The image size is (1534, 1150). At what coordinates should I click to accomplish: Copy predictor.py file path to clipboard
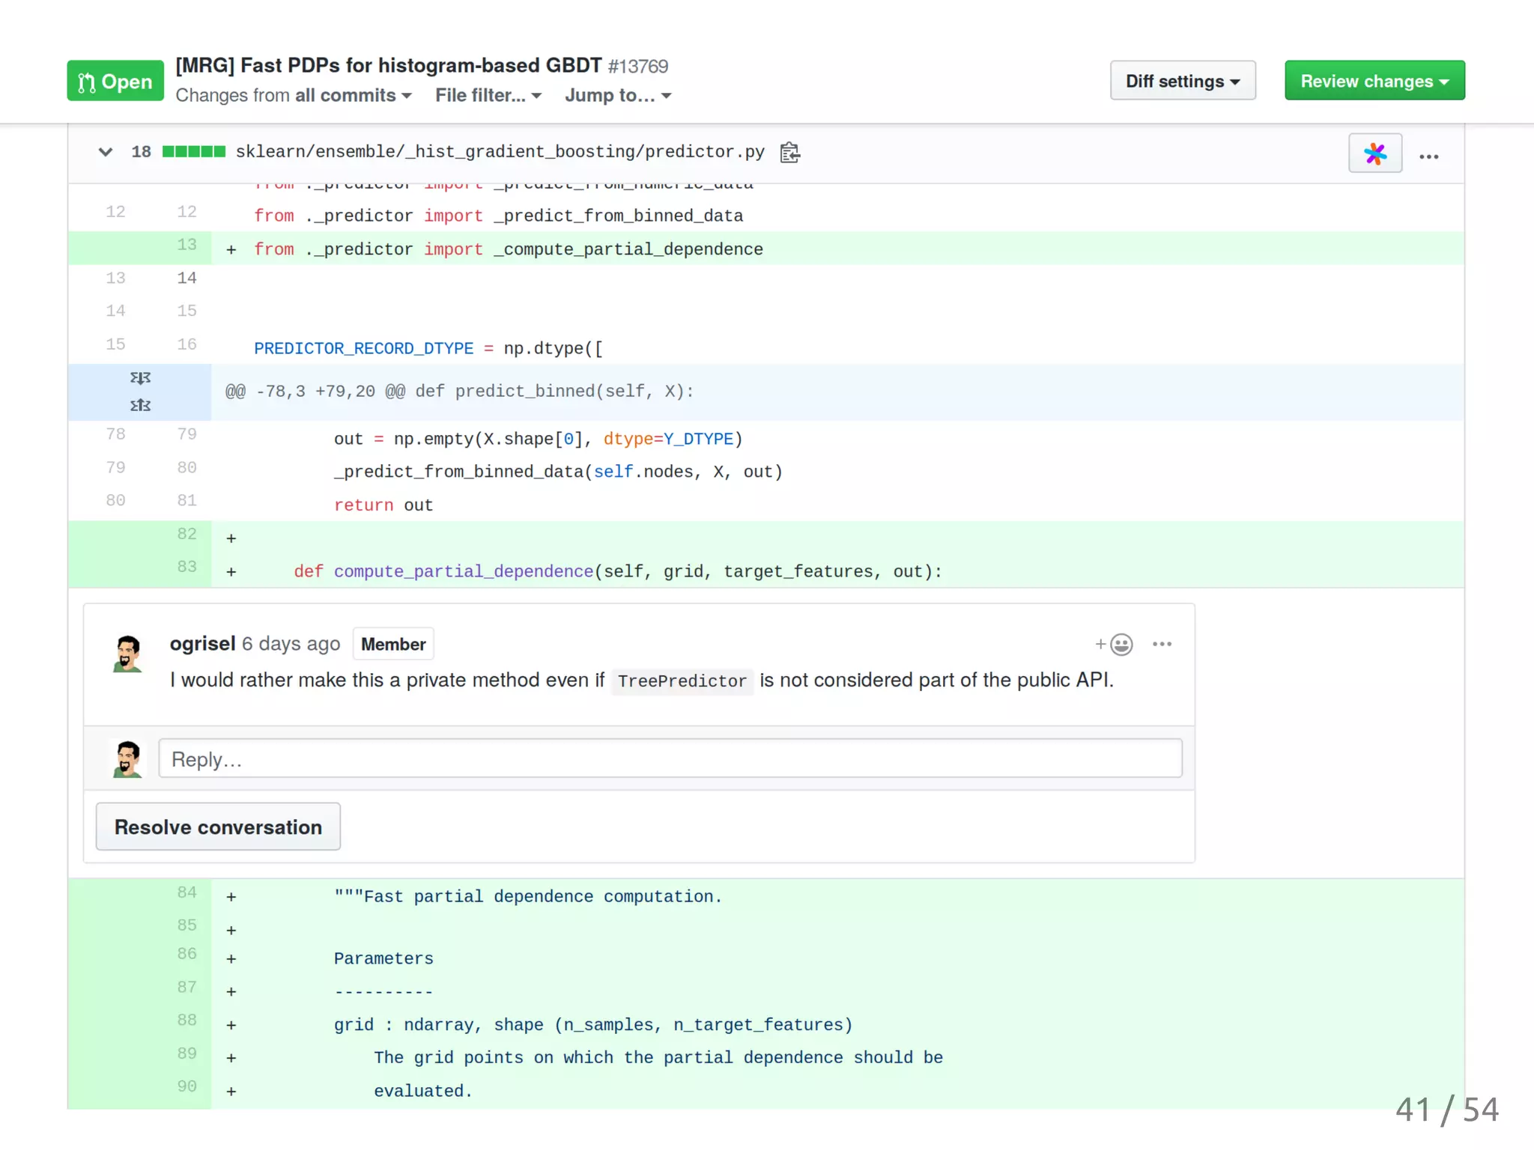789,152
